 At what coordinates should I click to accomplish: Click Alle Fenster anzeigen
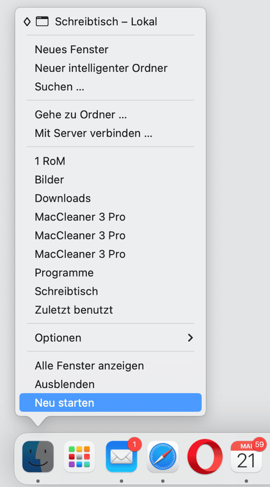click(x=89, y=366)
